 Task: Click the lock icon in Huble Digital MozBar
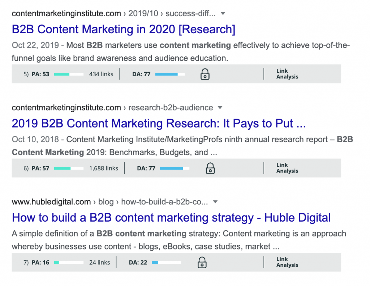202,262
